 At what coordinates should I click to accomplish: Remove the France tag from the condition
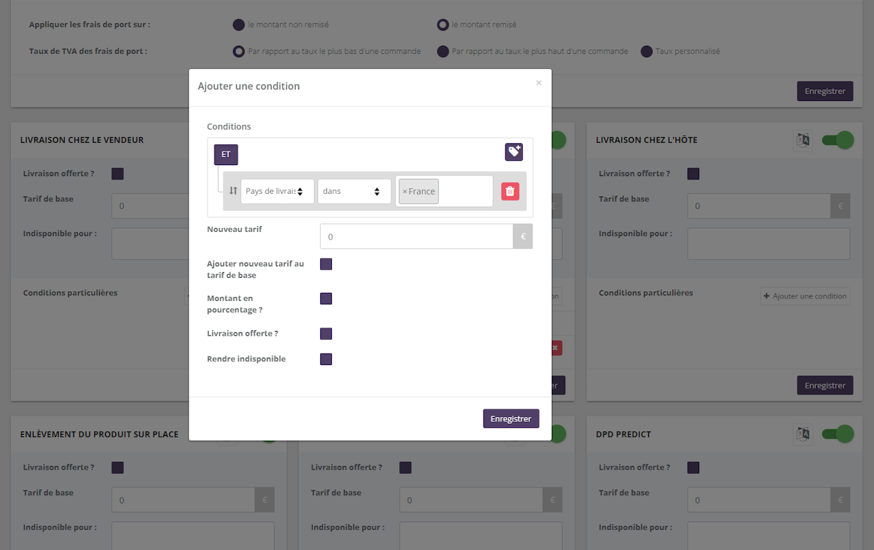[x=404, y=192]
